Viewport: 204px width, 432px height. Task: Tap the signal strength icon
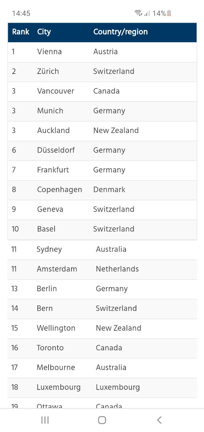pos(147,13)
